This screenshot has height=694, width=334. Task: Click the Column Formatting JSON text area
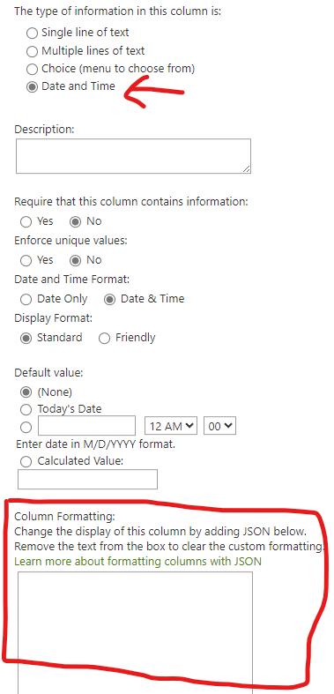click(135, 632)
